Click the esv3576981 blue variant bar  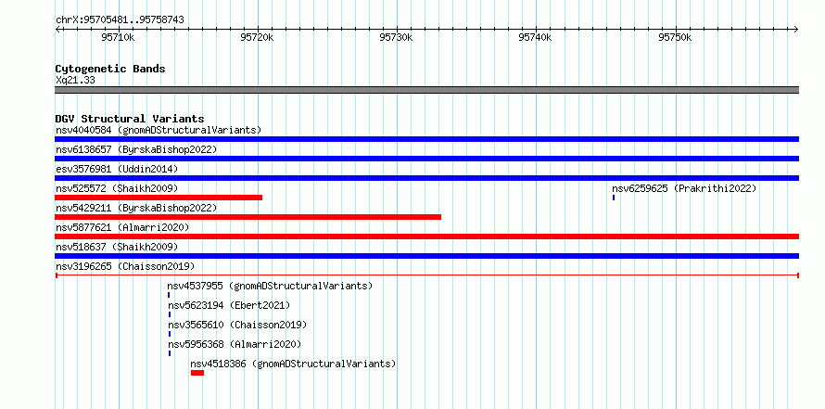[x=426, y=178]
